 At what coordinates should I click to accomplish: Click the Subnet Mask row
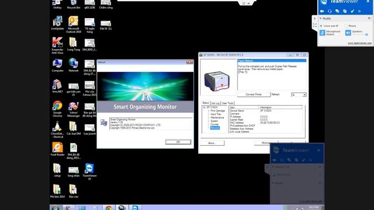(x=266, y=120)
